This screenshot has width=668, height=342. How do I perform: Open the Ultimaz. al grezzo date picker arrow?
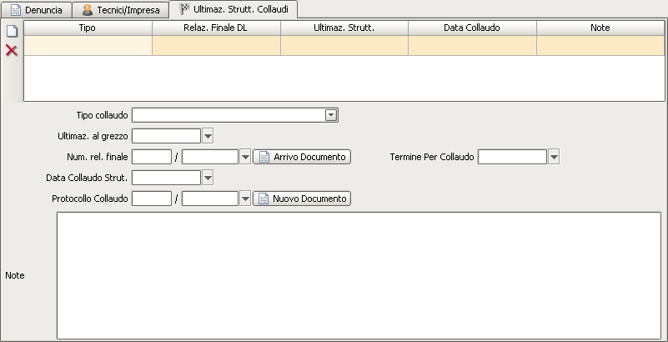coord(208,136)
